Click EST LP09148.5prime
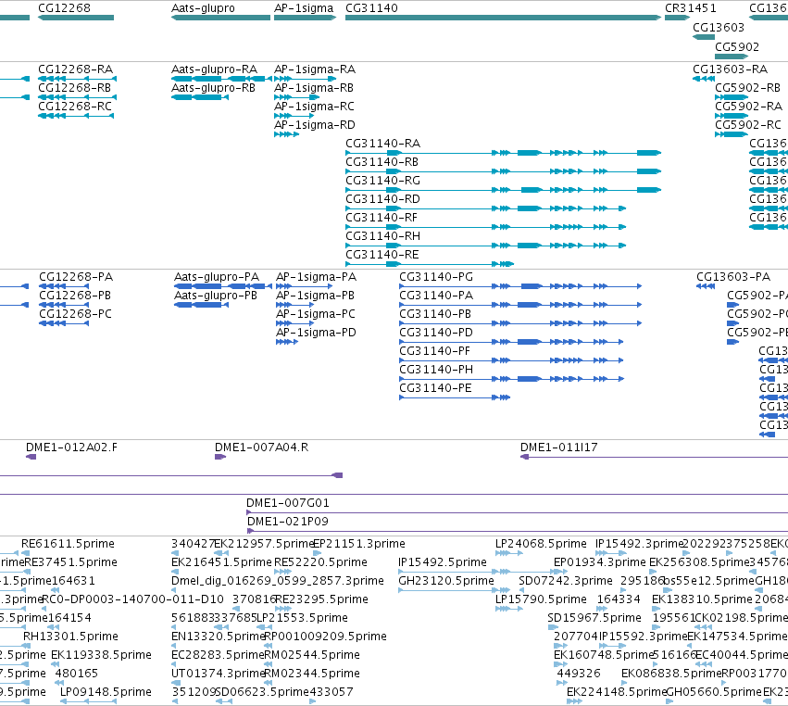788x706 pixels. 106,693
